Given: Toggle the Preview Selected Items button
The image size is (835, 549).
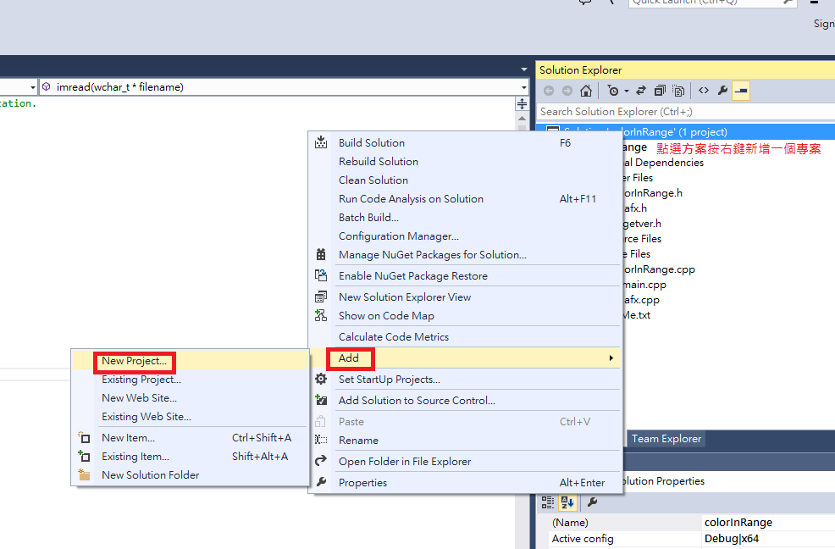Looking at the screenshot, I should 741,91.
